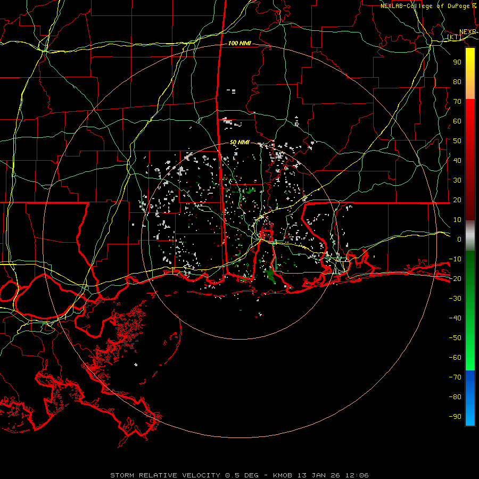Click the -20 value on the velocity scale
The width and height of the screenshot is (479, 479).
pos(455,279)
